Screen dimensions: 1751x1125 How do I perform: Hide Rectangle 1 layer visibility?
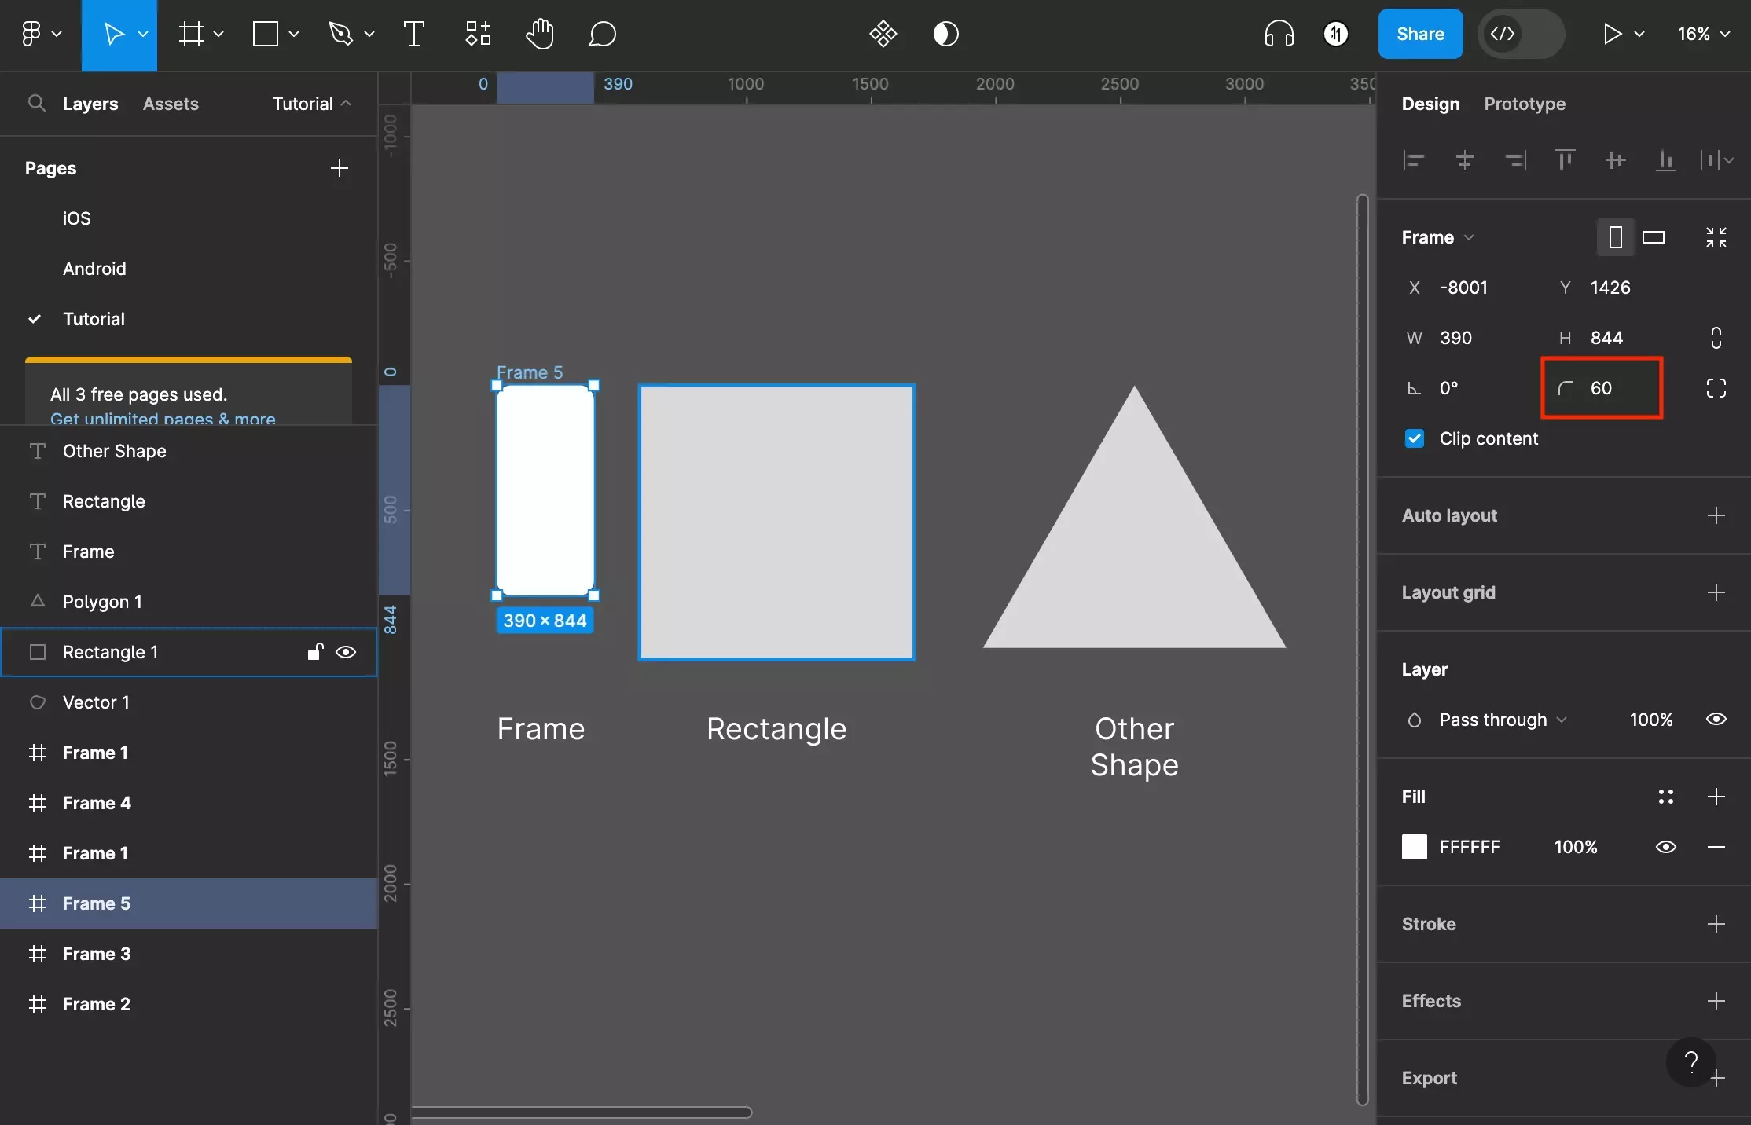(x=346, y=652)
